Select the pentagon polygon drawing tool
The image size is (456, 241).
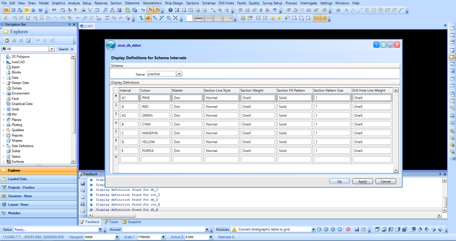(x=374, y=10)
